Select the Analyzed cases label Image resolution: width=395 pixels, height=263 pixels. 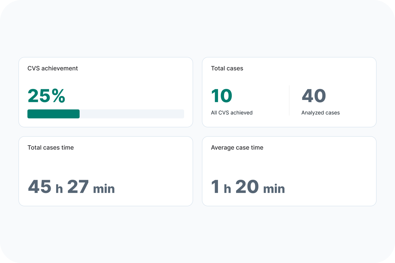(x=320, y=113)
